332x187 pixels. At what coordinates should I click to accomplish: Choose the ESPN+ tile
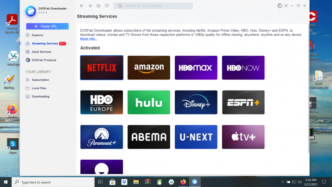pyautogui.click(x=243, y=102)
